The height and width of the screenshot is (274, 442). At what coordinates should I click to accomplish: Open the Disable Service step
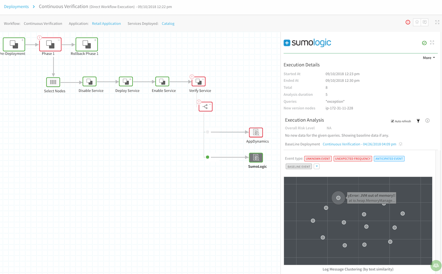pyautogui.click(x=90, y=81)
